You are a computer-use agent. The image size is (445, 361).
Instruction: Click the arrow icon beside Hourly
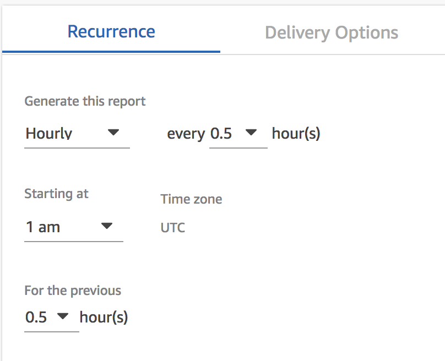click(113, 132)
